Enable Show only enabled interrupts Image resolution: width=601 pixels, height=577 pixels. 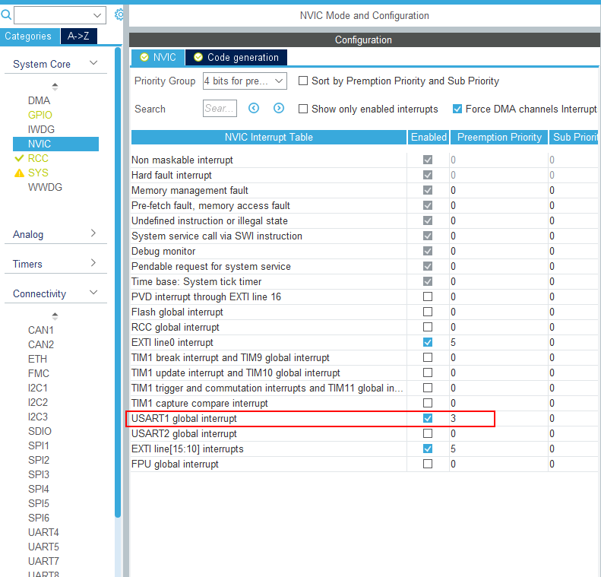point(303,109)
